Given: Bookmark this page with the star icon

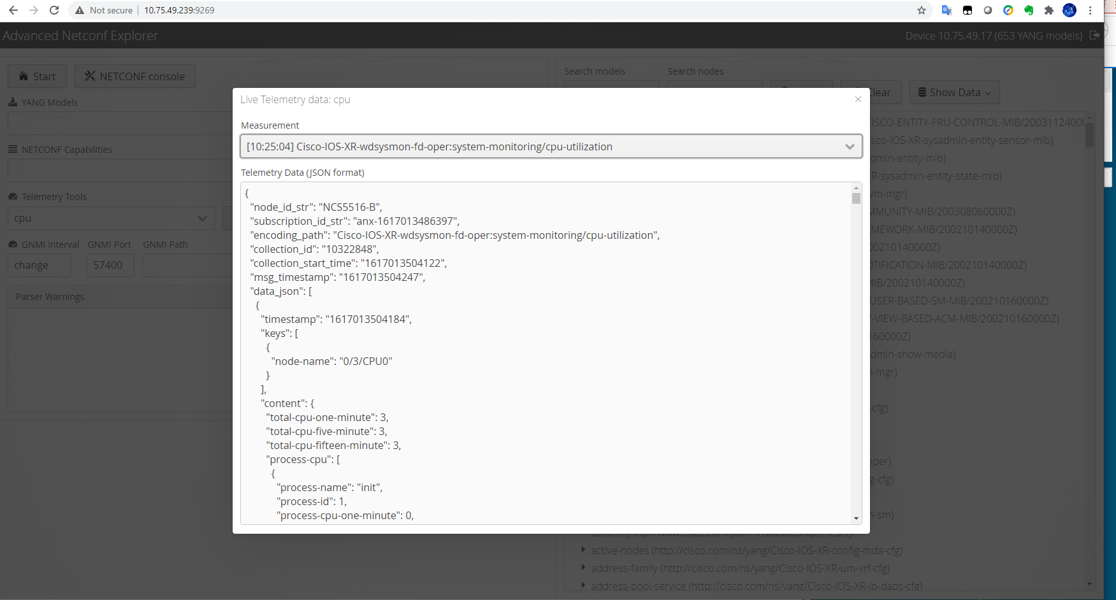Looking at the screenshot, I should [x=921, y=10].
